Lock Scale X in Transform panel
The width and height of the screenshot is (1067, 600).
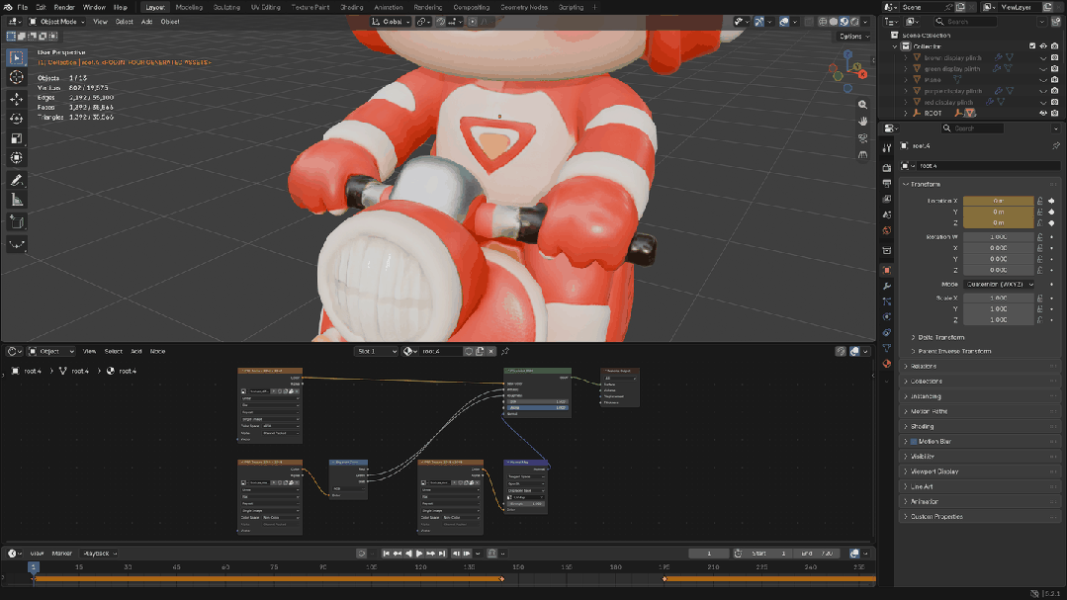pos(1040,298)
